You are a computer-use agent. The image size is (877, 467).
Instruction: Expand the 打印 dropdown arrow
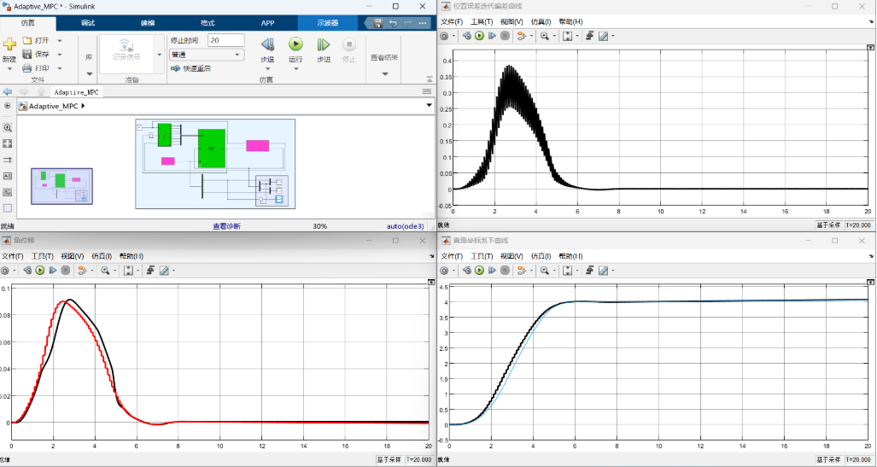tap(59, 67)
